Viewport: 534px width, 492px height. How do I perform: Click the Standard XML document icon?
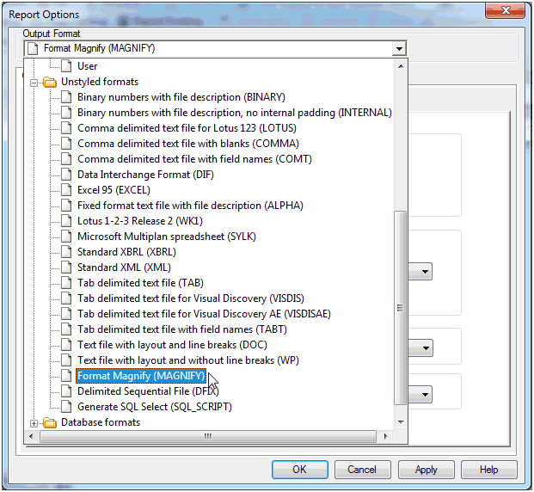tap(66, 268)
